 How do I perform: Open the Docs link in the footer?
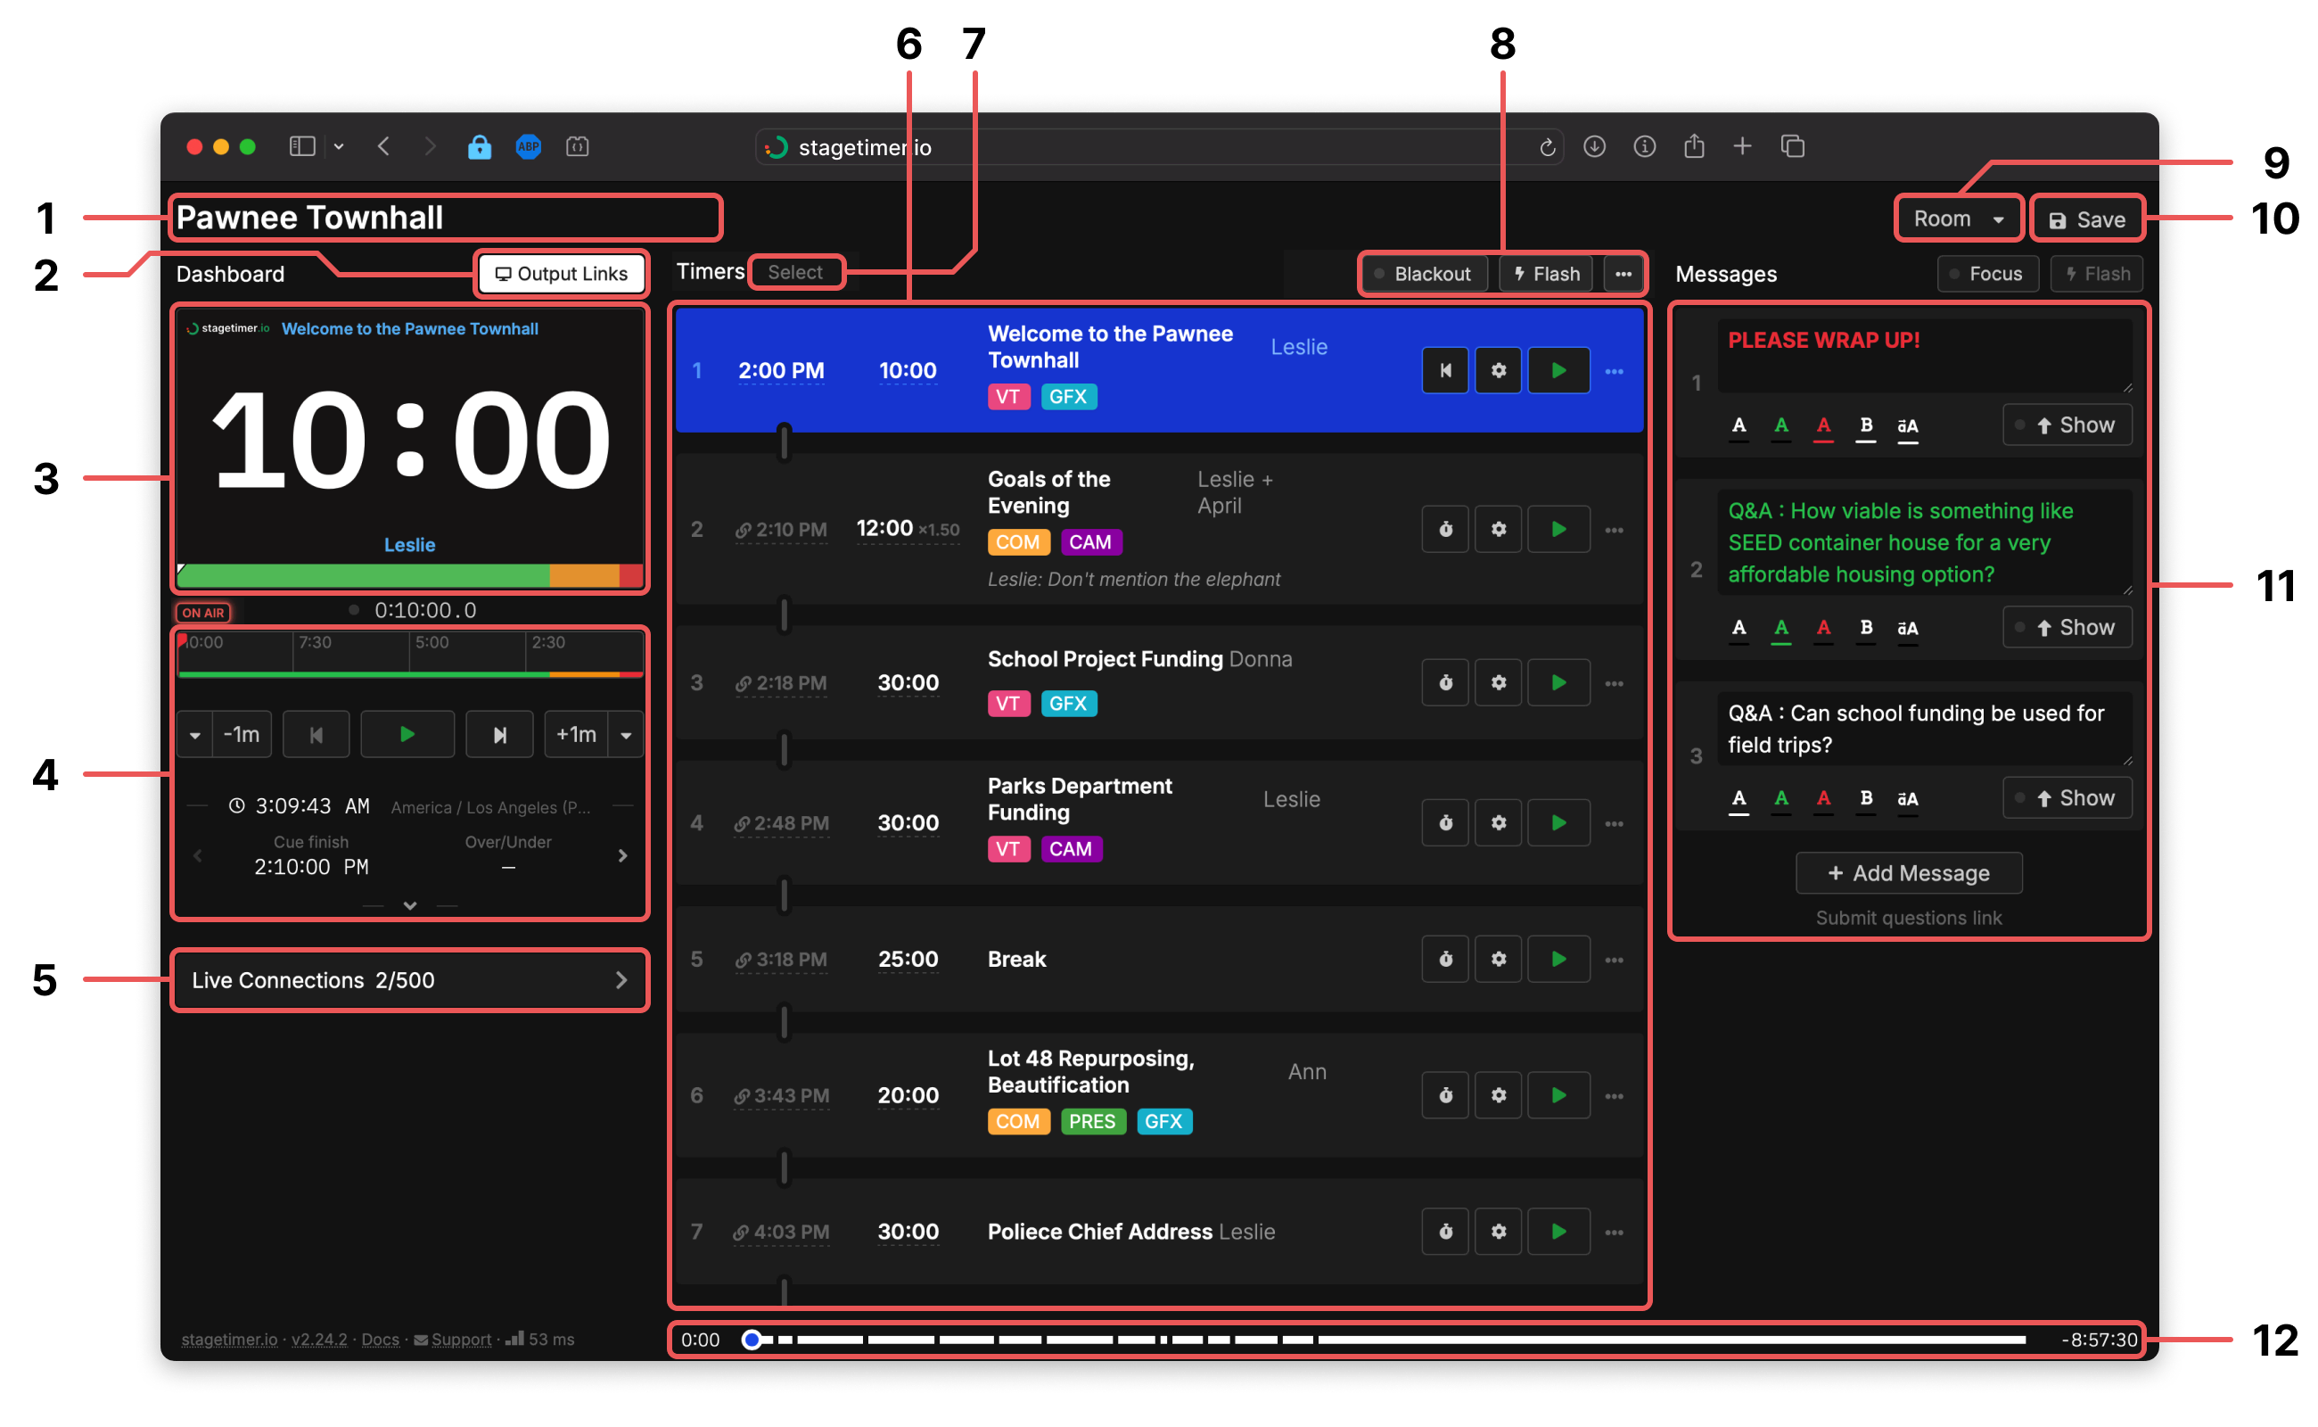point(379,1339)
